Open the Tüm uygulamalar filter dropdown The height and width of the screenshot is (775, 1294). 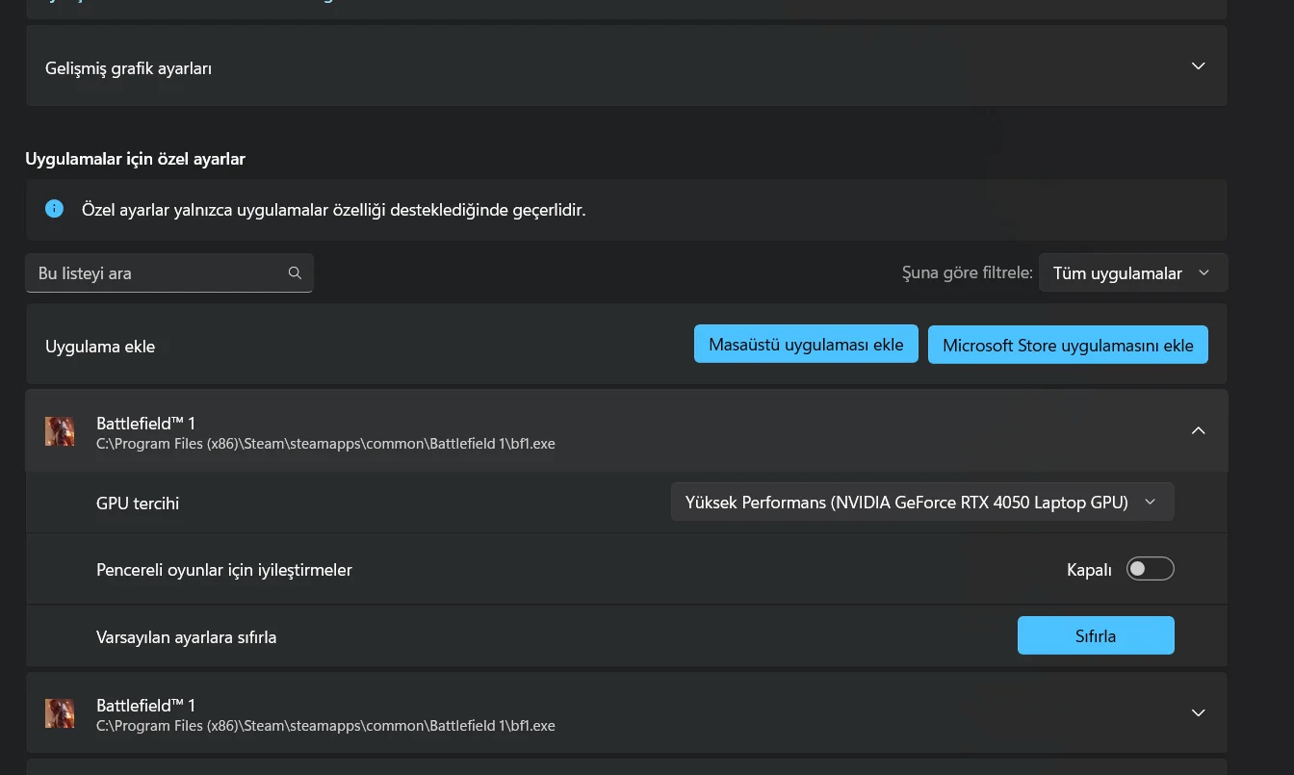click(x=1130, y=273)
